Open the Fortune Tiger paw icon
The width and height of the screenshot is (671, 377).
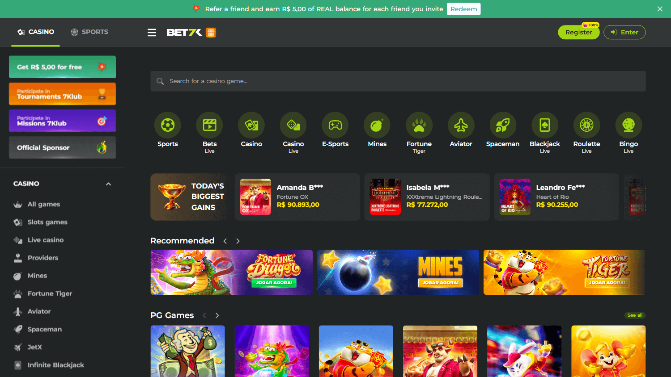(419, 125)
